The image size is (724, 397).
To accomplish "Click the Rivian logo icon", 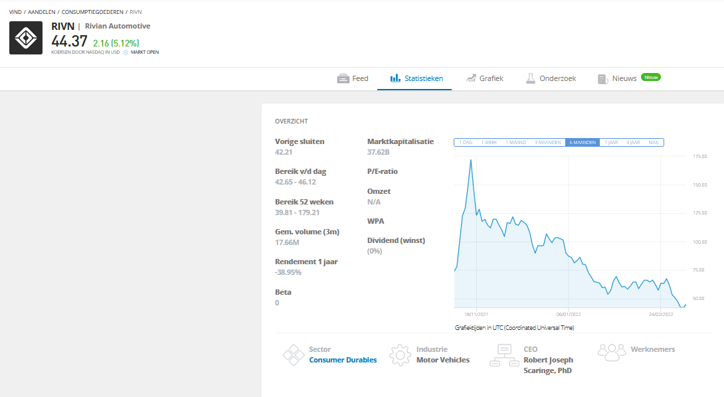I will point(26,38).
